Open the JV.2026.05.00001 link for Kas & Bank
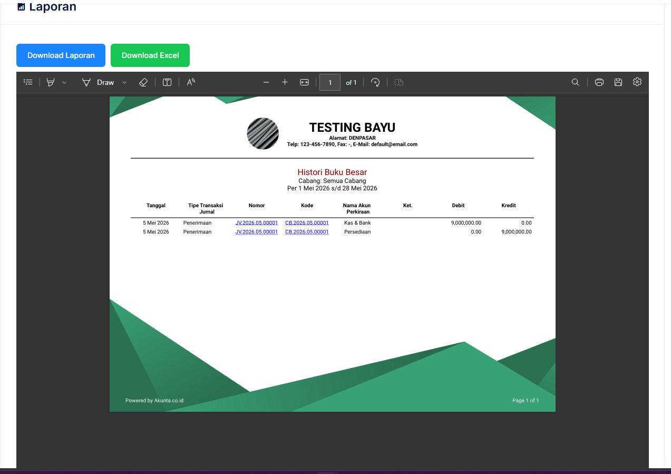Viewport: 671px width, 474px height. click(x=257, y=223)
